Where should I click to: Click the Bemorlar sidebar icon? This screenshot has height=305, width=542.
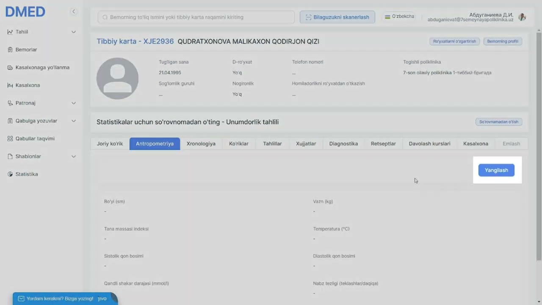tap(10, 50)
